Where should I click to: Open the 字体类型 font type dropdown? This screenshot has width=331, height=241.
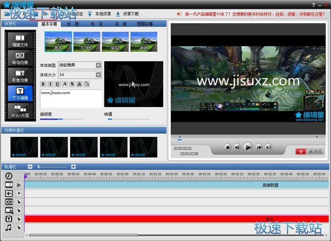point(98,65)
